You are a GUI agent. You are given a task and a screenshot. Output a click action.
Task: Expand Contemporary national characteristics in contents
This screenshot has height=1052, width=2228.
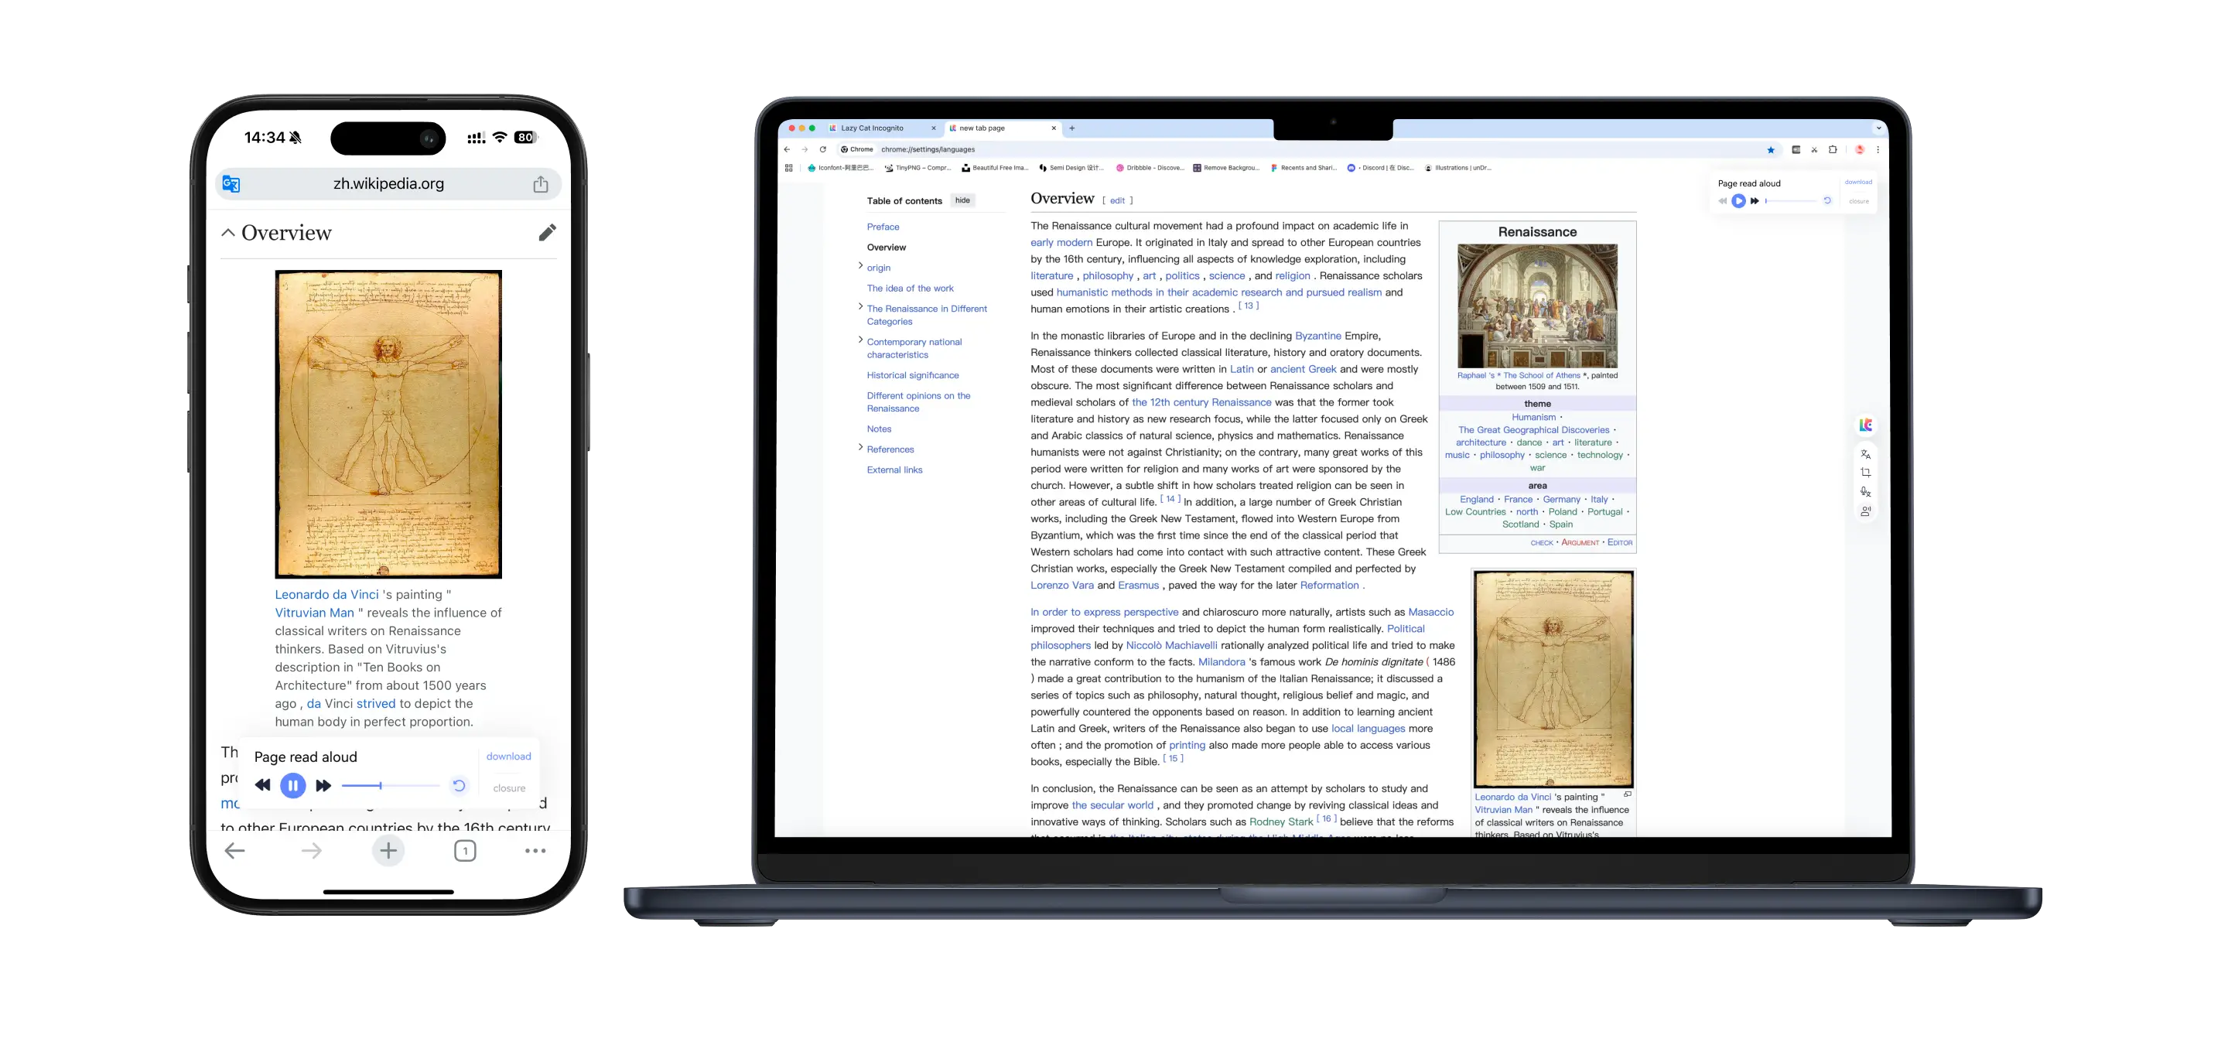tap(859, 340)
